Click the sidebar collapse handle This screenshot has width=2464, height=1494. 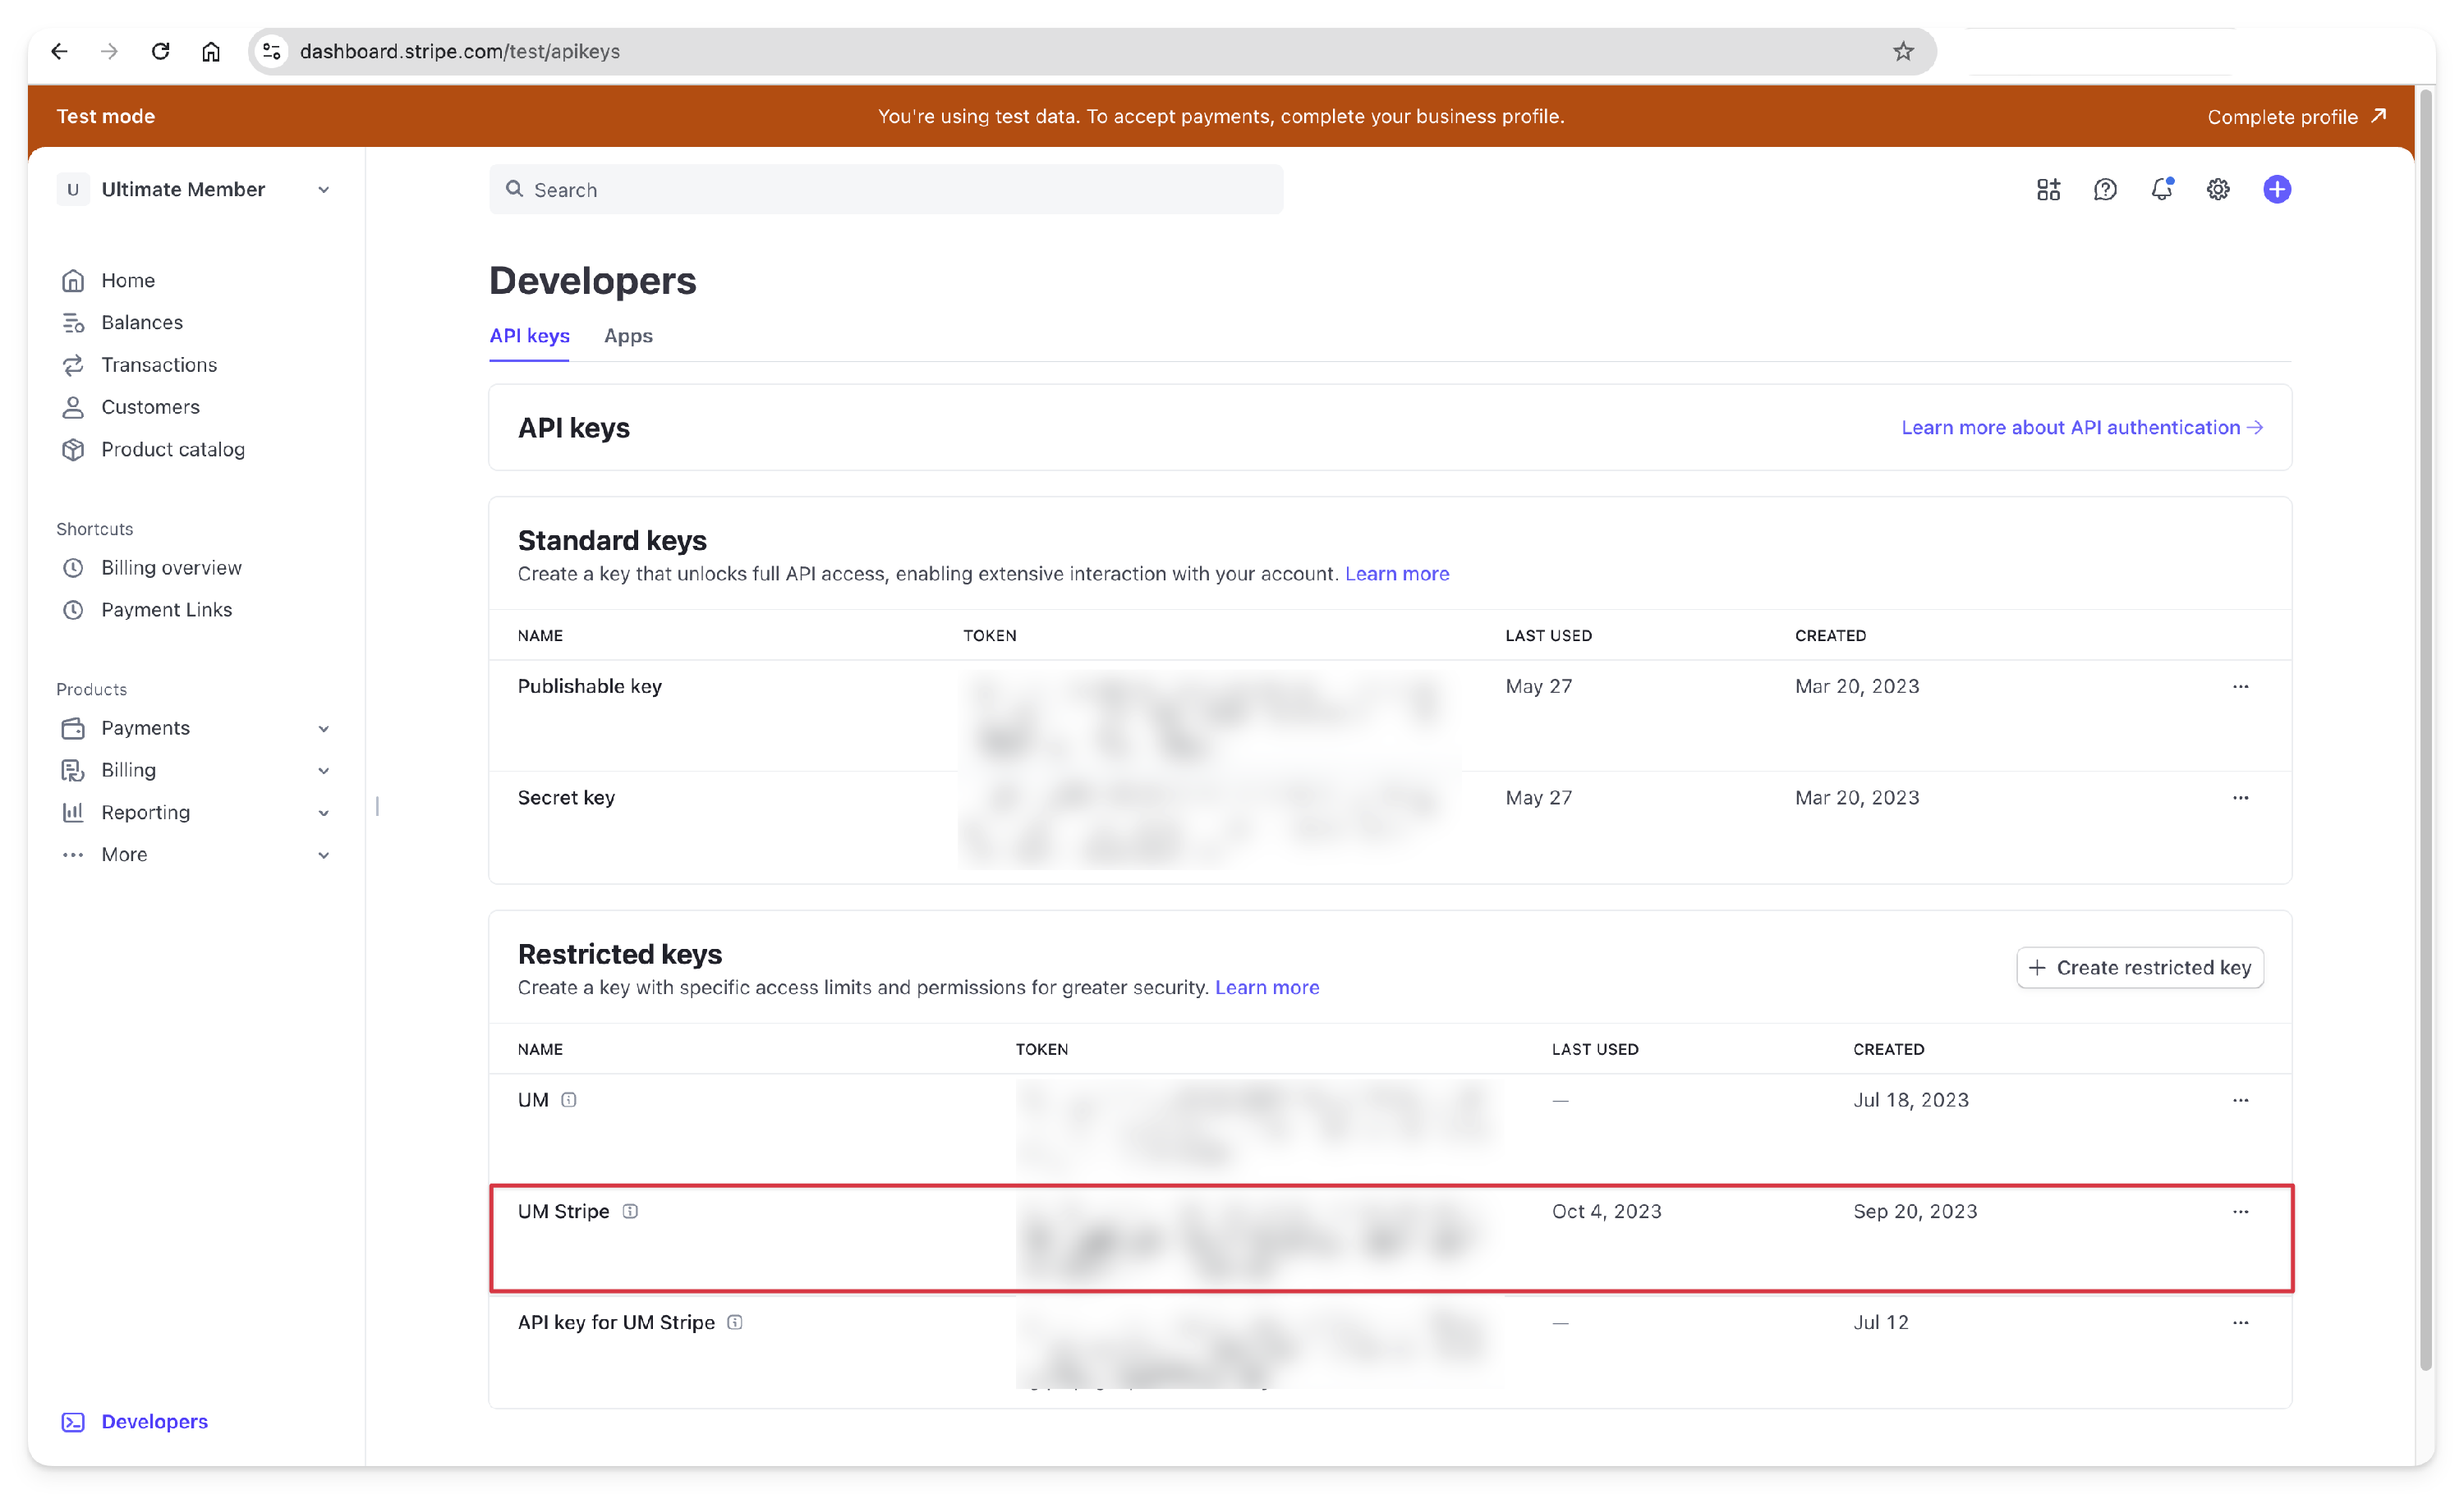[x=377, y=804]
